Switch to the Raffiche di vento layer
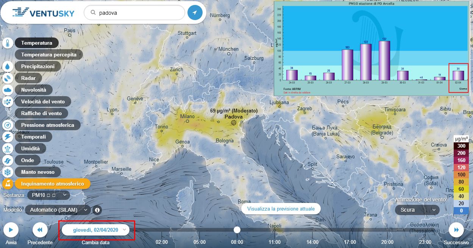Image resolution: width=473 pixels, height=248 pixels. pos(41,113)
